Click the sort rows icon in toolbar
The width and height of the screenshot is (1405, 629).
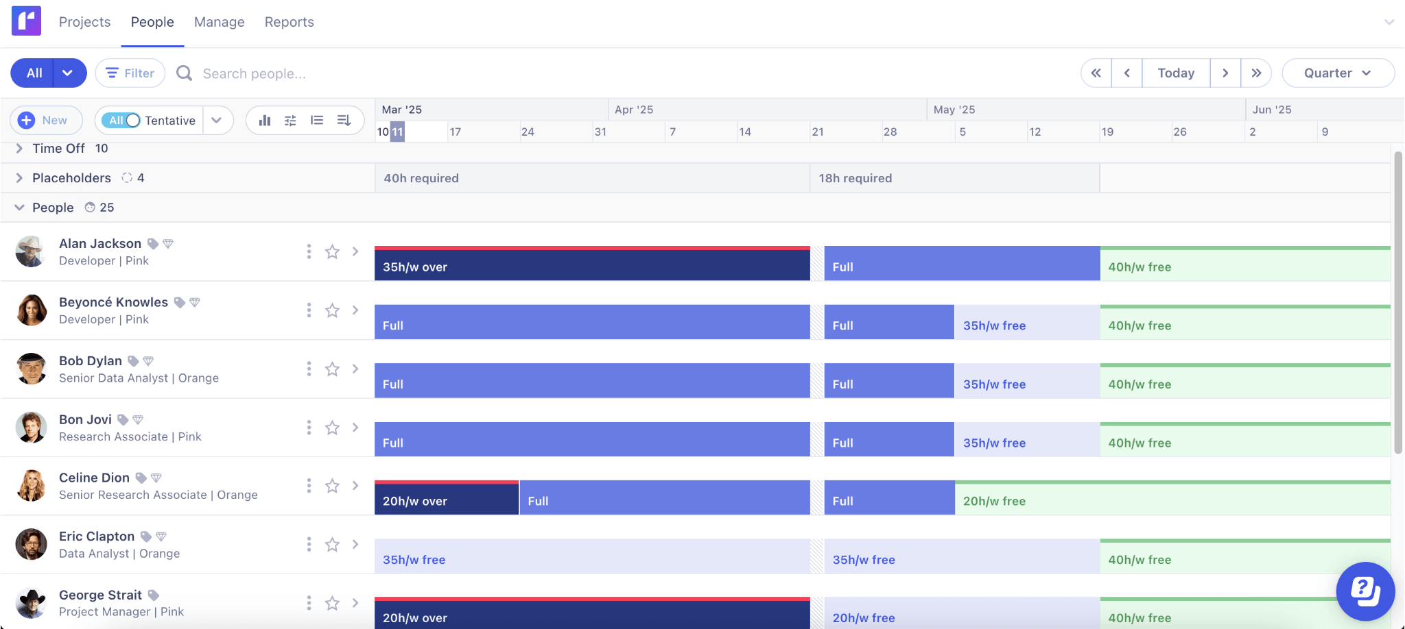pos(344,121)
